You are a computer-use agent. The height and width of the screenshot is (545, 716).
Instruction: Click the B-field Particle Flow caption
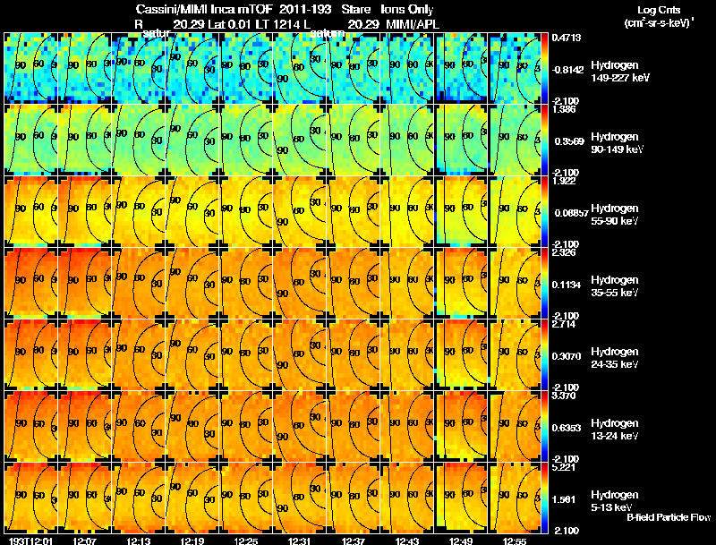point(669,517)
